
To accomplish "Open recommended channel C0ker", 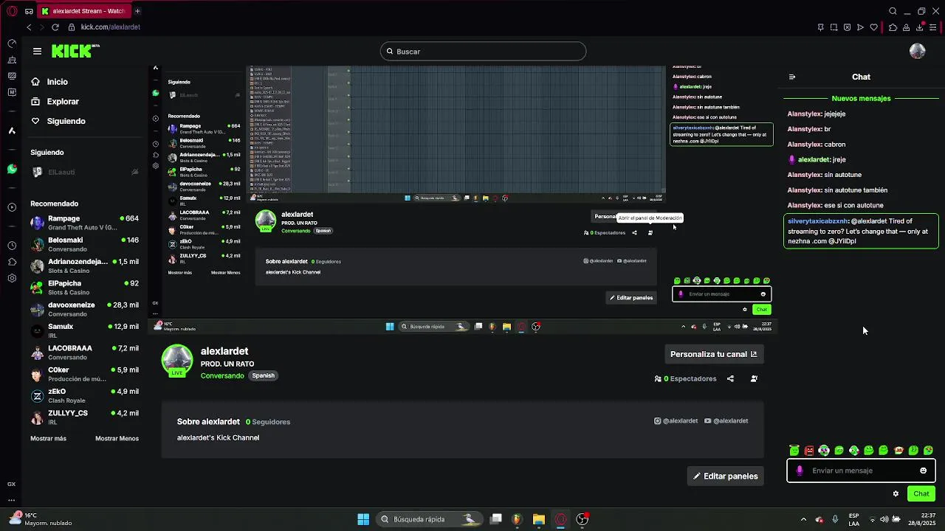I will [x=84, y=374].
